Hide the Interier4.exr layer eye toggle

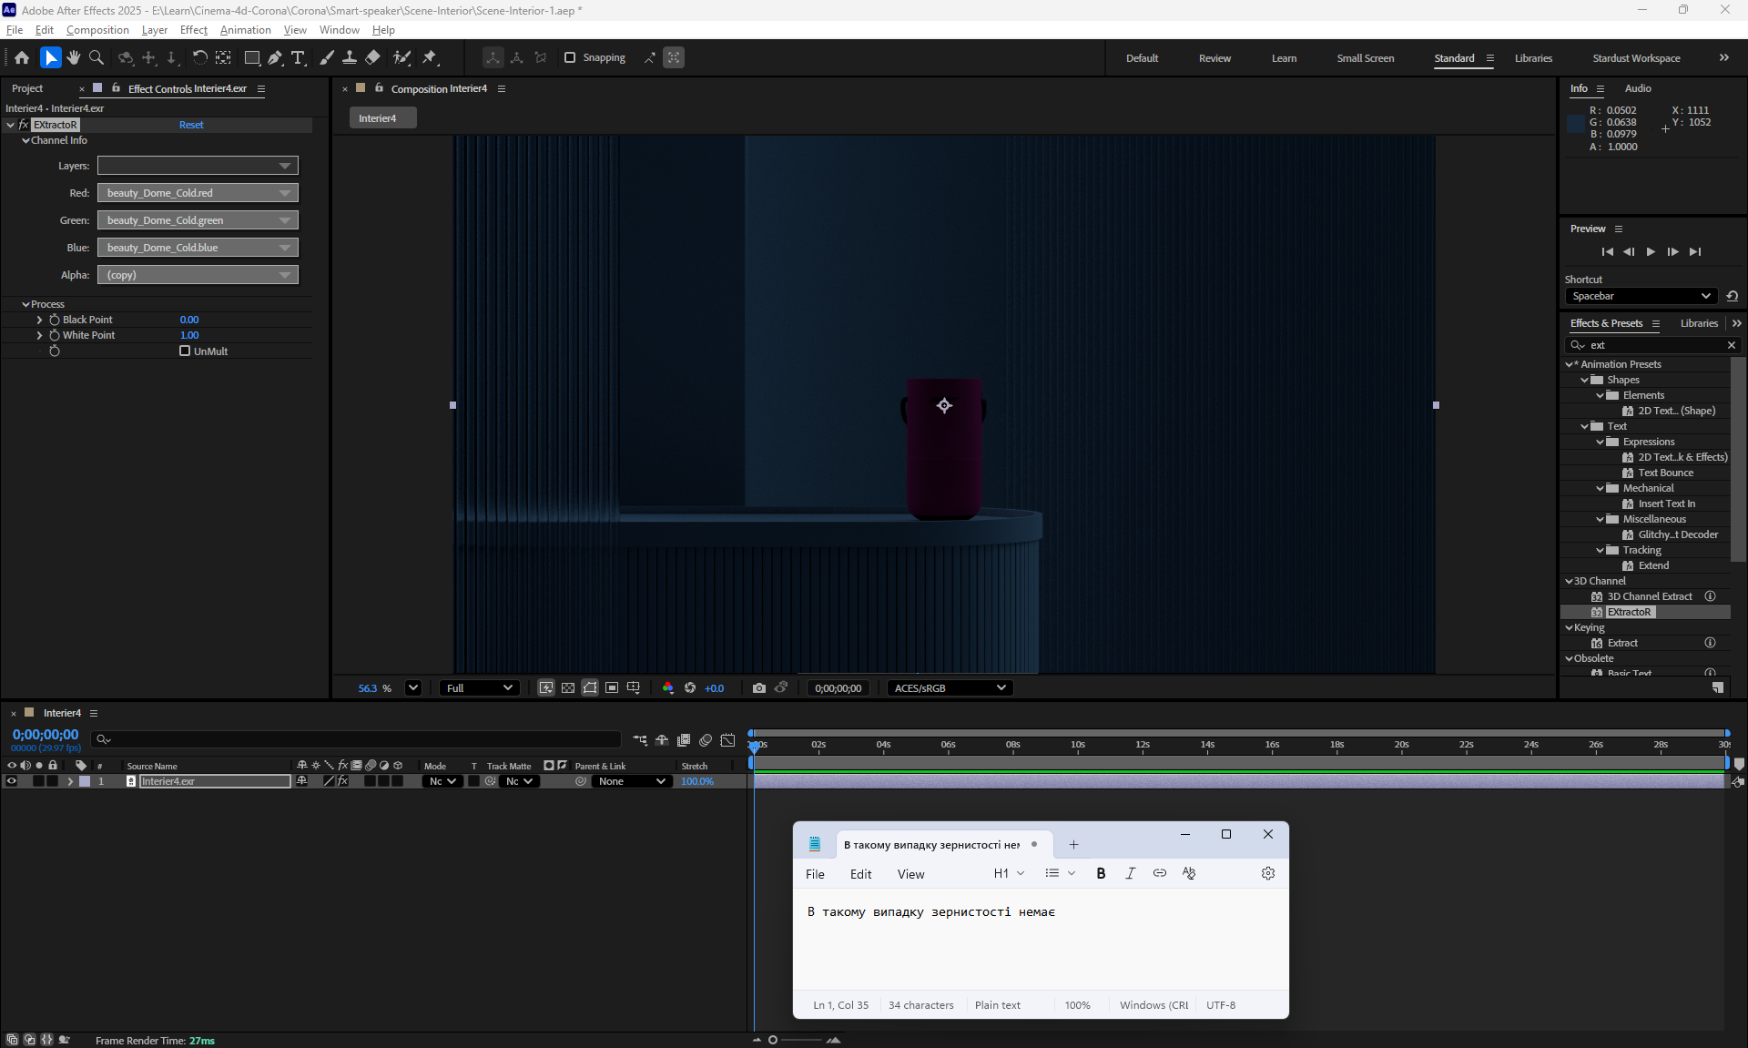(12, 781)
